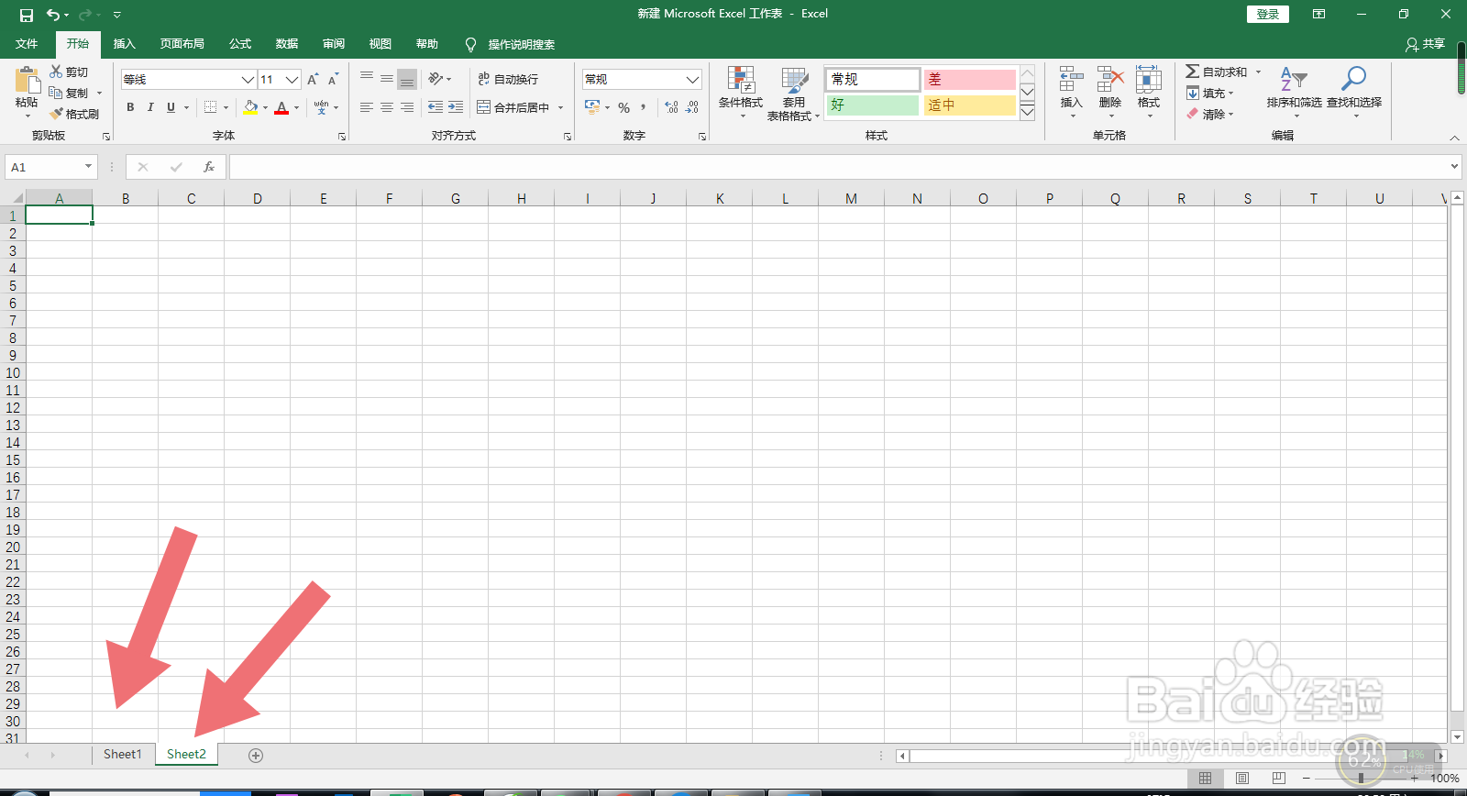Screen dimensions: 1467x796
Task: Click the Undo arrow icon
Action: 53,15
